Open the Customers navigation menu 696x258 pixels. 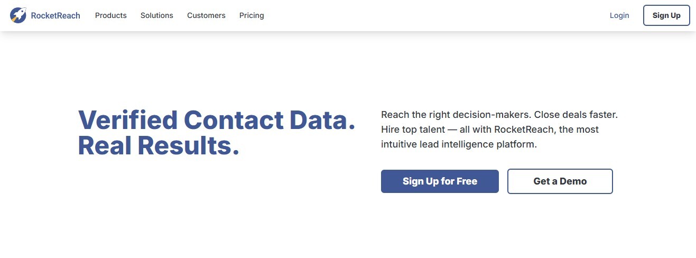(206, 15)
